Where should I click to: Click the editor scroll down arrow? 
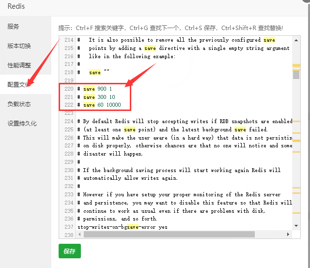tap(296, 226)
